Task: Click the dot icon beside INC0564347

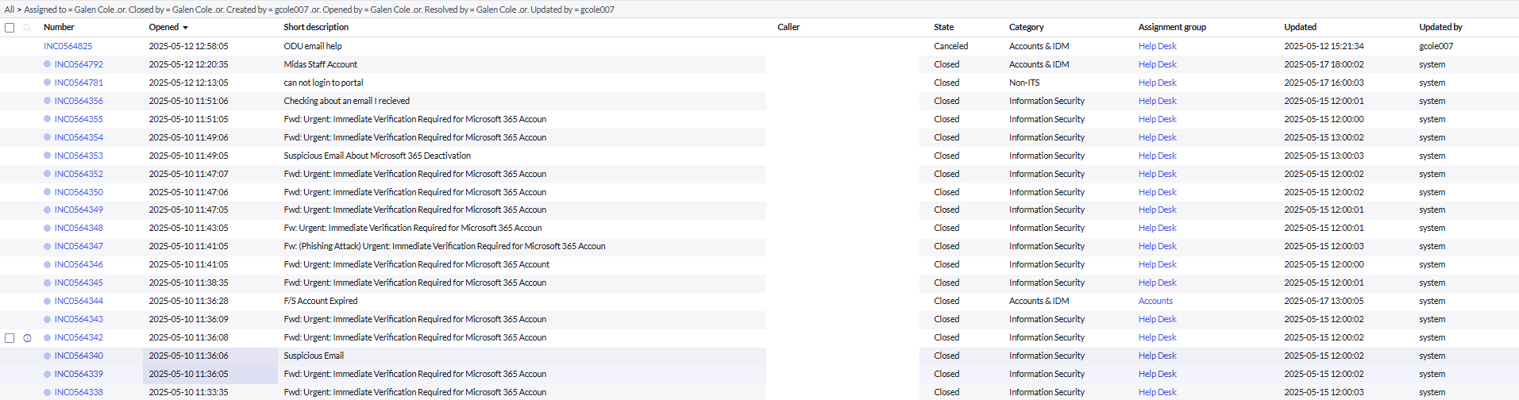Action: (48, 246)
